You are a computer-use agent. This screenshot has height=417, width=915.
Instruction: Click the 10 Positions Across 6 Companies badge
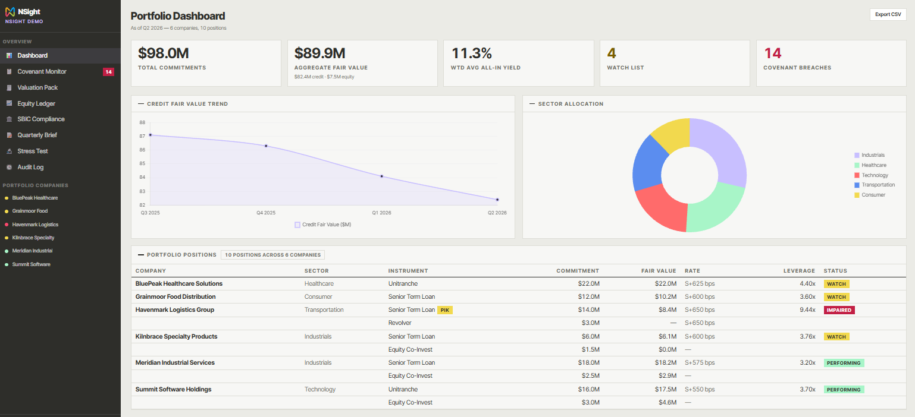tap(272, 255)
